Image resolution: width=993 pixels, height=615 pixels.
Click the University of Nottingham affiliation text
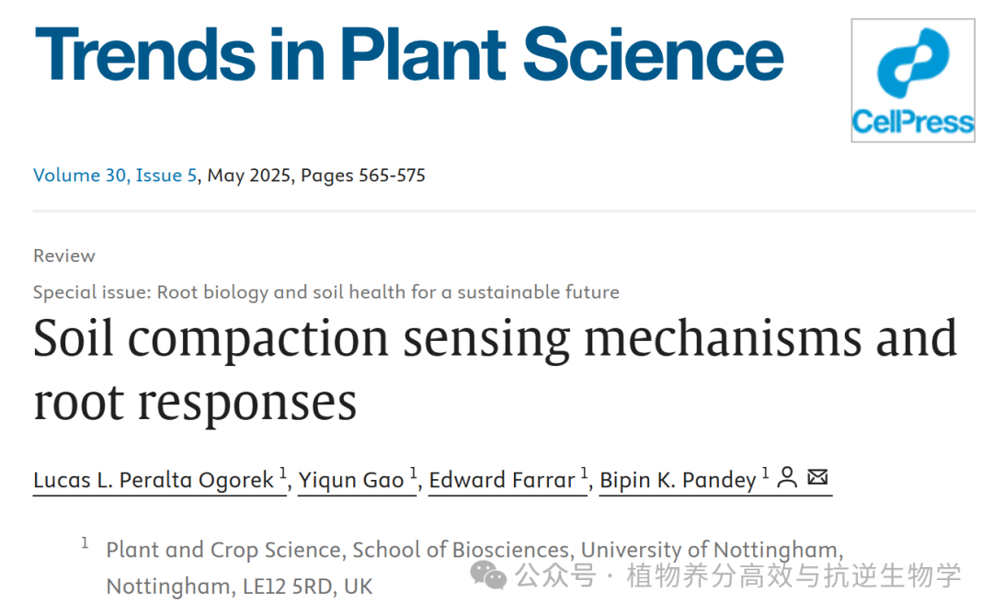click(473, 551)
